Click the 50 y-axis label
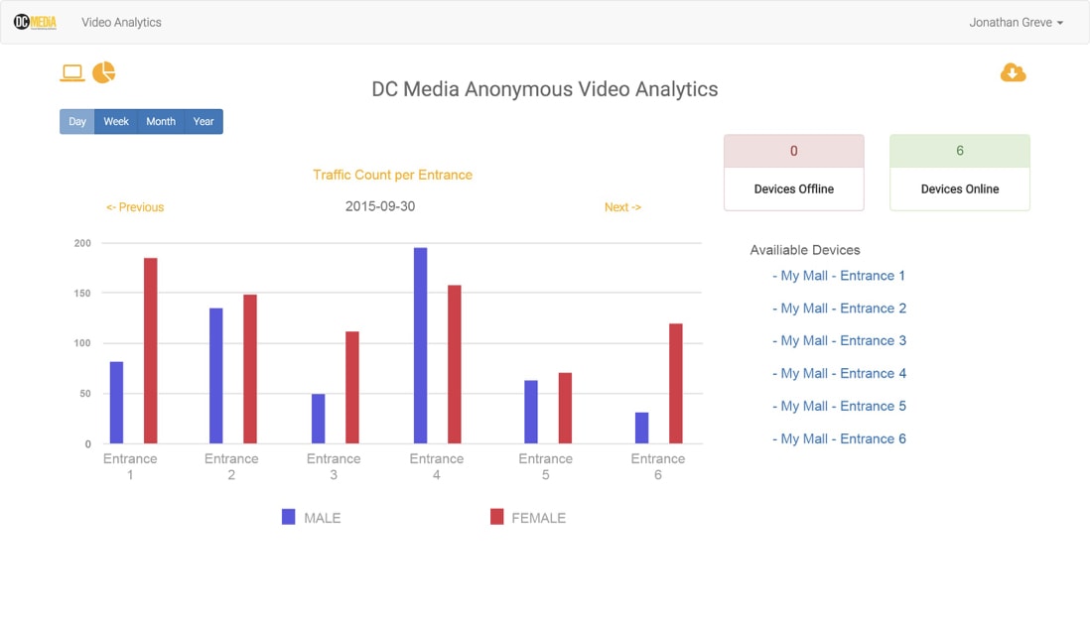The height and width of the screenshot is (619, 1090). (x=84, y=393)
